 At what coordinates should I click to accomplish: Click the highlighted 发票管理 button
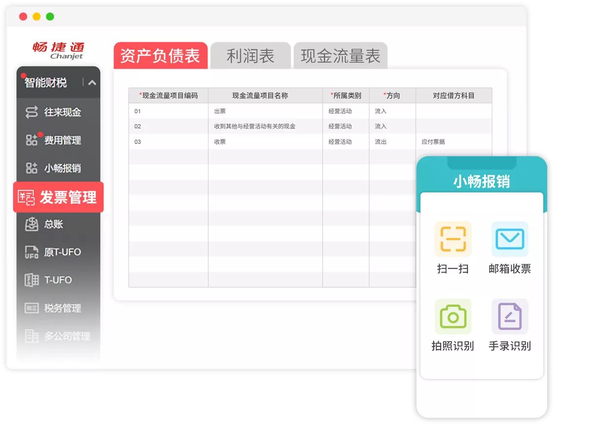pyautogui.click(x=58, y=197)
